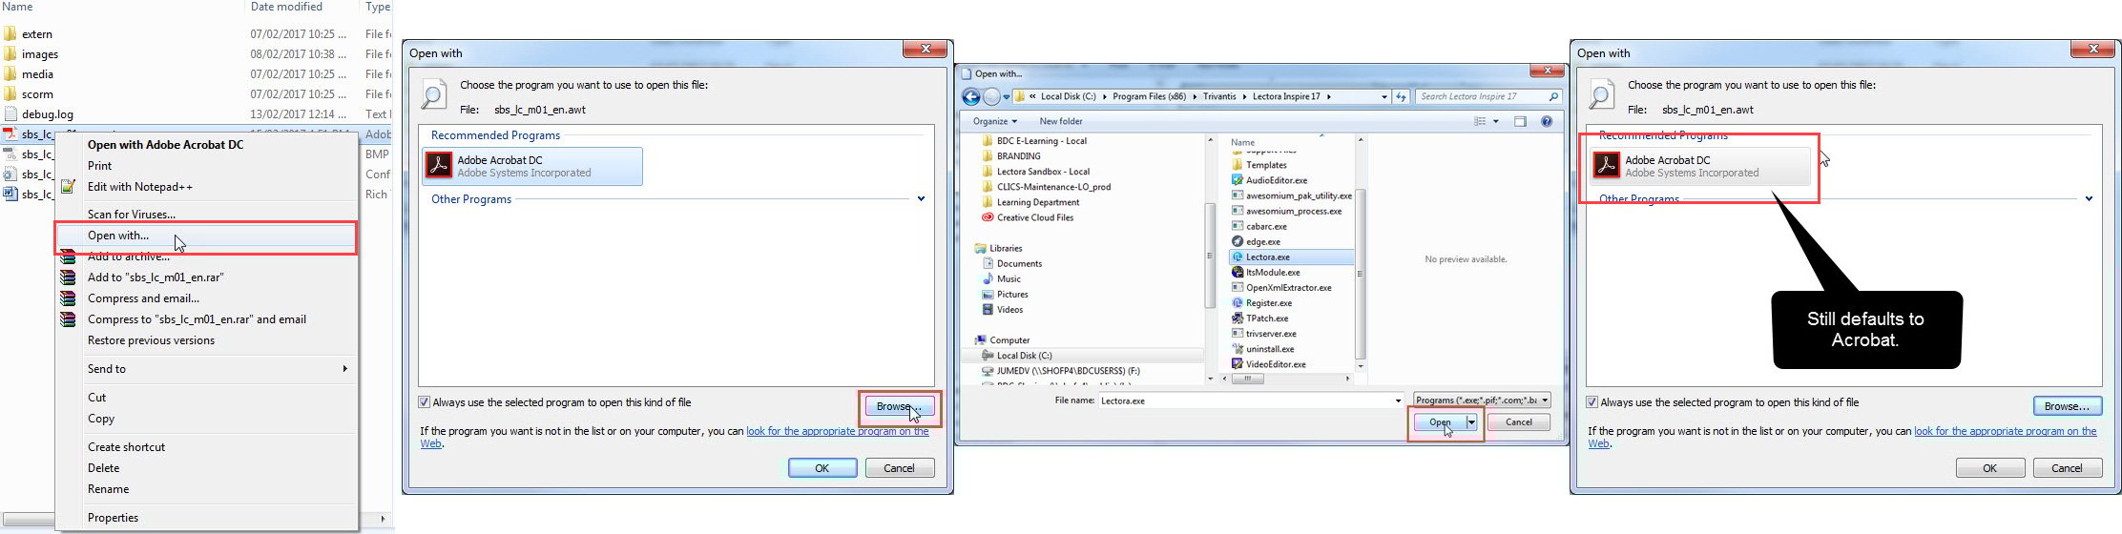Choose 'Scan for Viruses...' menu item

coord(132,215)
